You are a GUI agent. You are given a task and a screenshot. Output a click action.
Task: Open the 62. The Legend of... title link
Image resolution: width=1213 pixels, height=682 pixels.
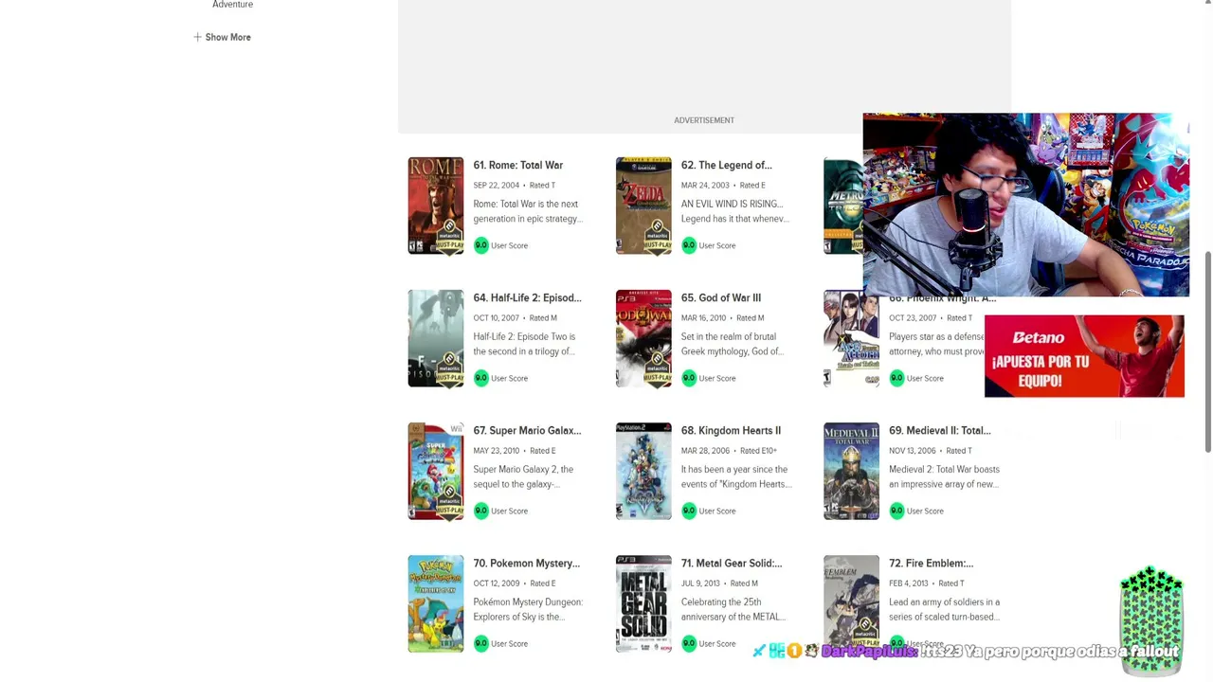[726, 165]
